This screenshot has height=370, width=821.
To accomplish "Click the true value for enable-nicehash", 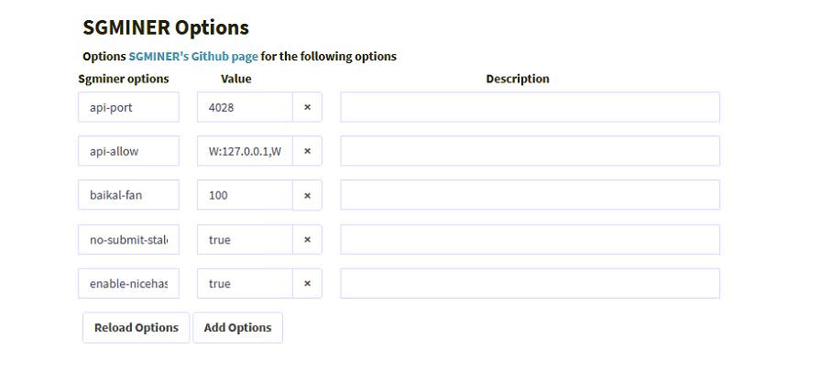I will coord(245,284).
